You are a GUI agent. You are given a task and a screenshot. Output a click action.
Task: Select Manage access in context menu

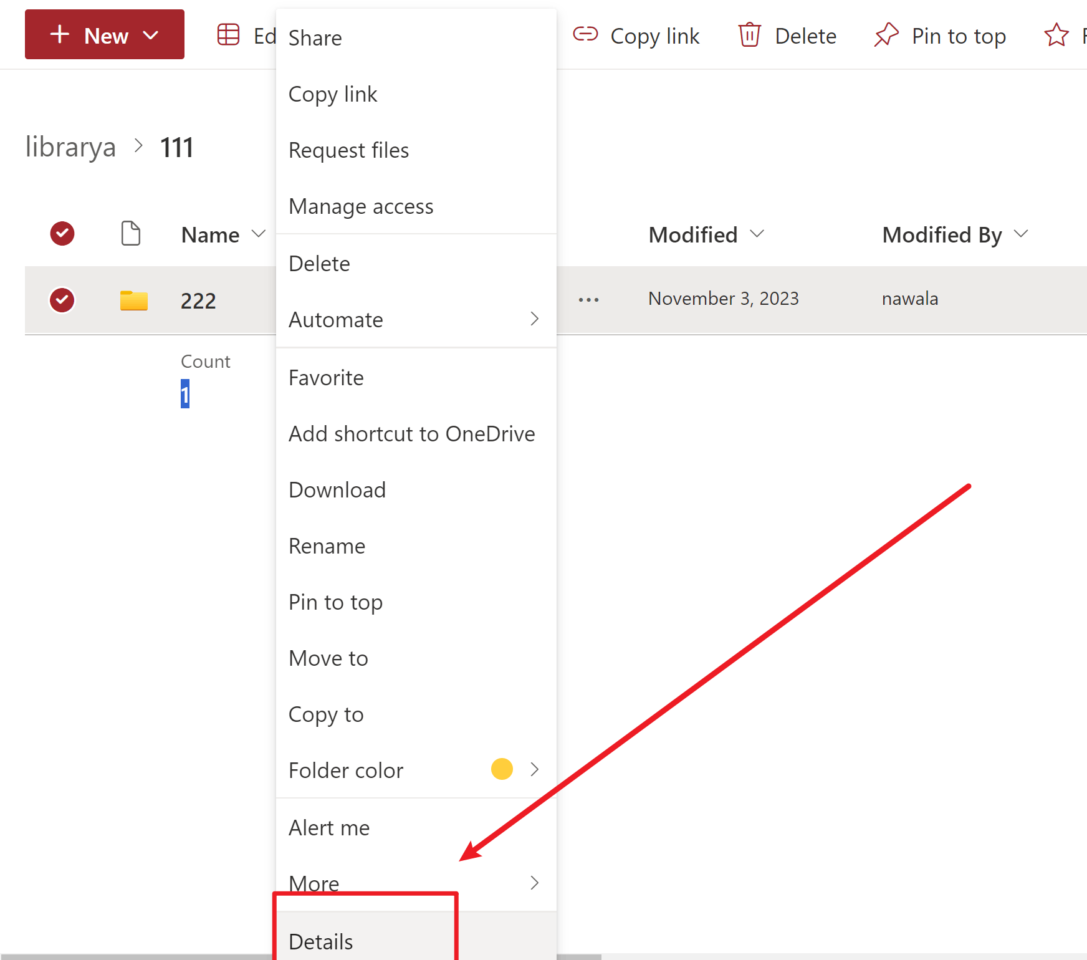point(416,206)
